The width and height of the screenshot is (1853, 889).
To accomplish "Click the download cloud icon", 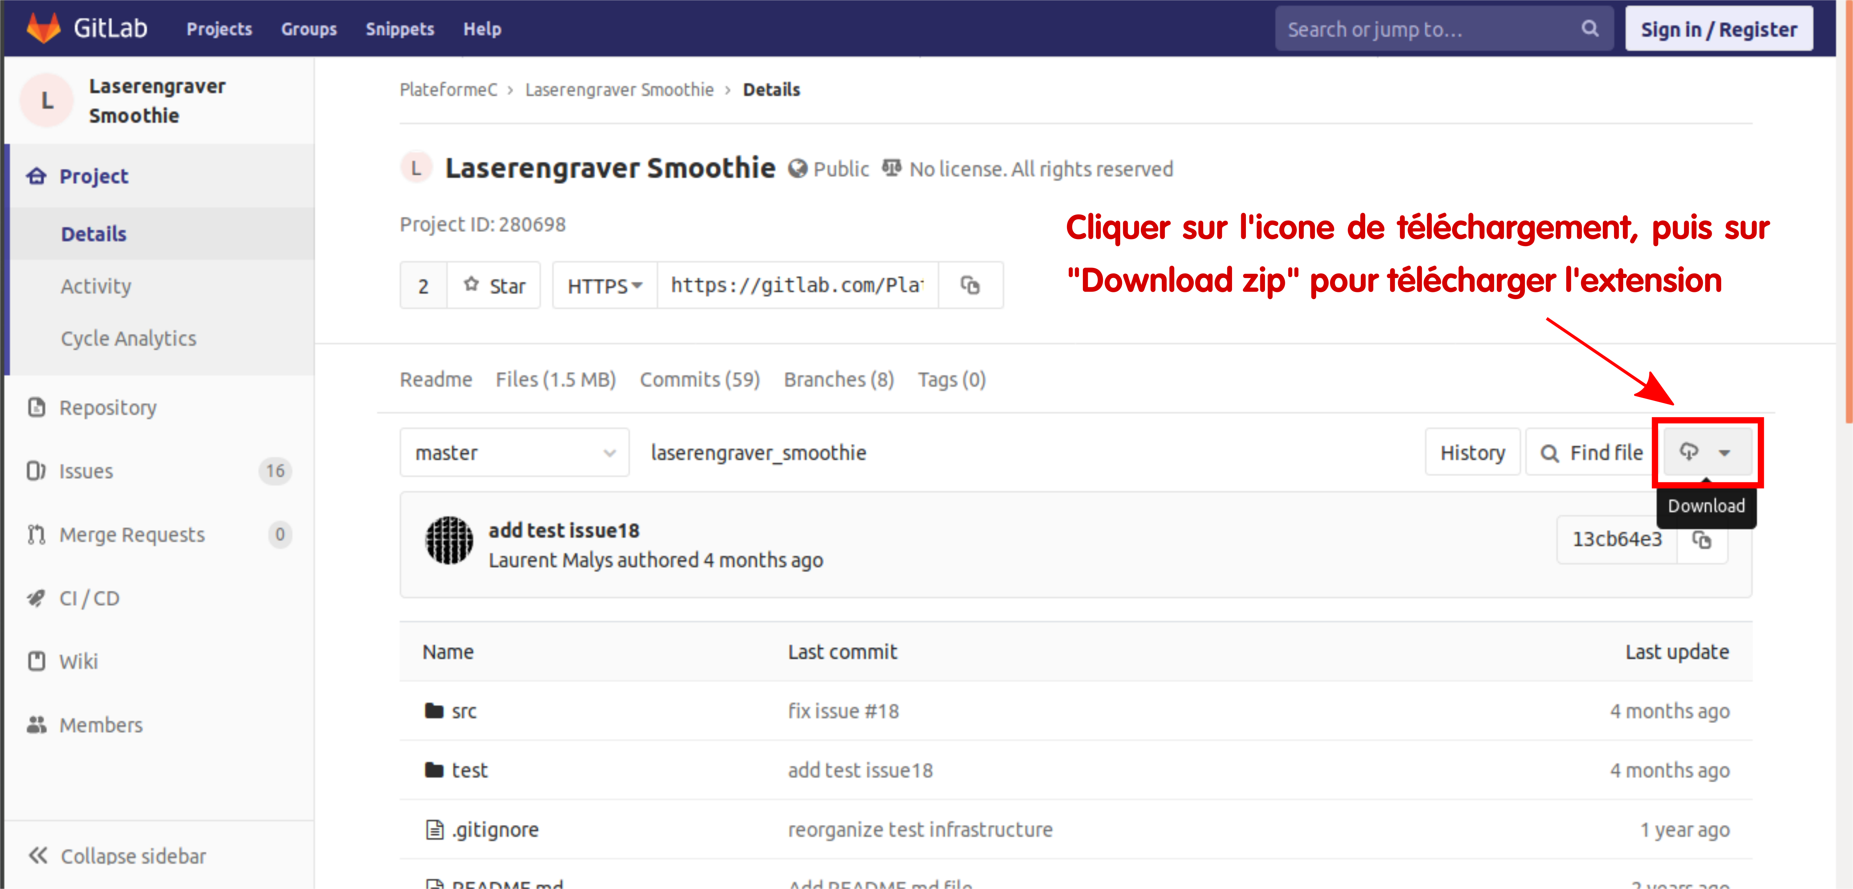I will [x=1688, y=452].
